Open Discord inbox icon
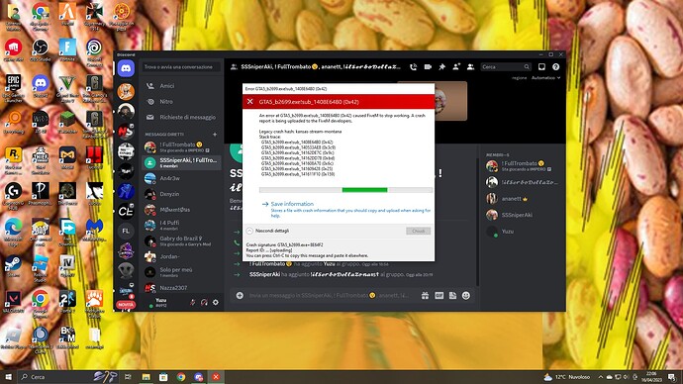This screenshot has width=683, height=384. pyautogui.click(x=541, y=67)
